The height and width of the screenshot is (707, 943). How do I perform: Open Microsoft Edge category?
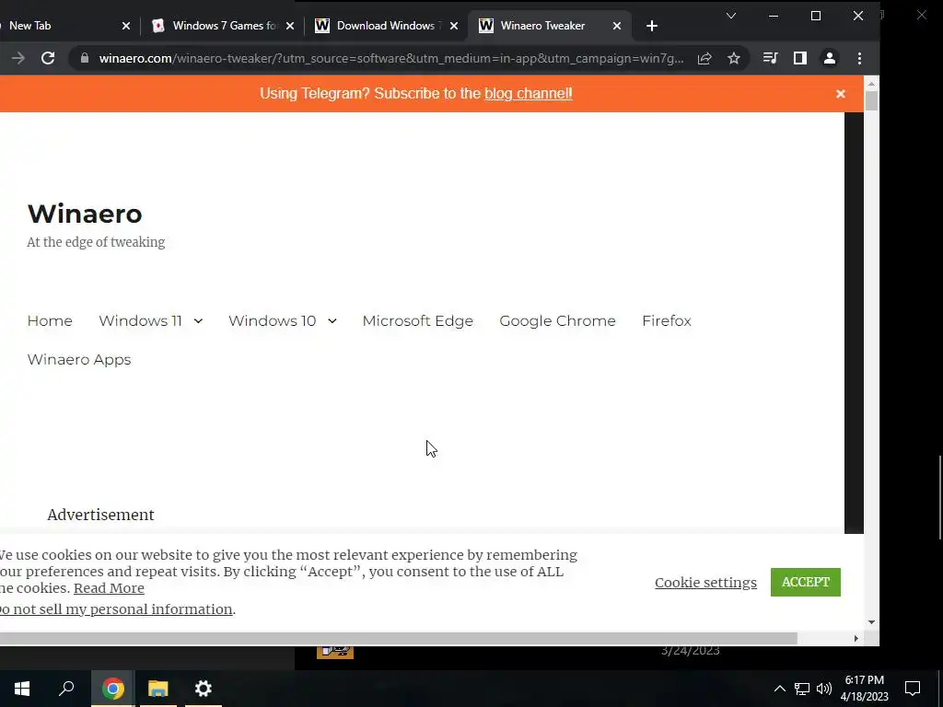417,320
